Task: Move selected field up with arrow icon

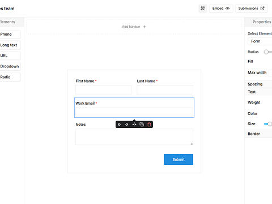Action: tap(119, 125)
